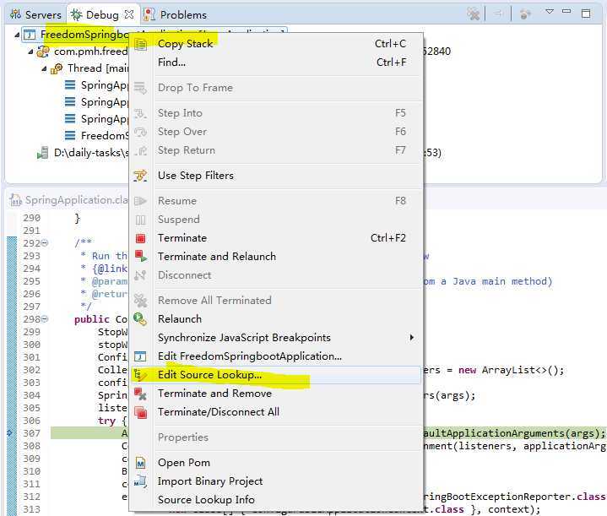Click the Import Binary Project icon
Image resolution: width=607 pixels, height=516 pixels.
point(140,481)
